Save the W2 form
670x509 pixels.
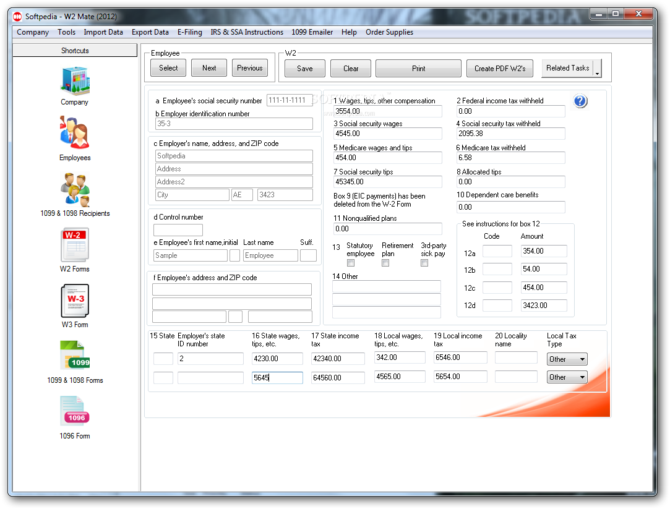point(304,68)
